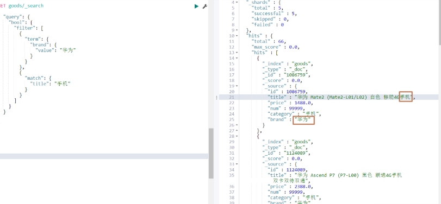
Task: Click "_type" : "_doc" on line 16
Action: click(285, 69)
